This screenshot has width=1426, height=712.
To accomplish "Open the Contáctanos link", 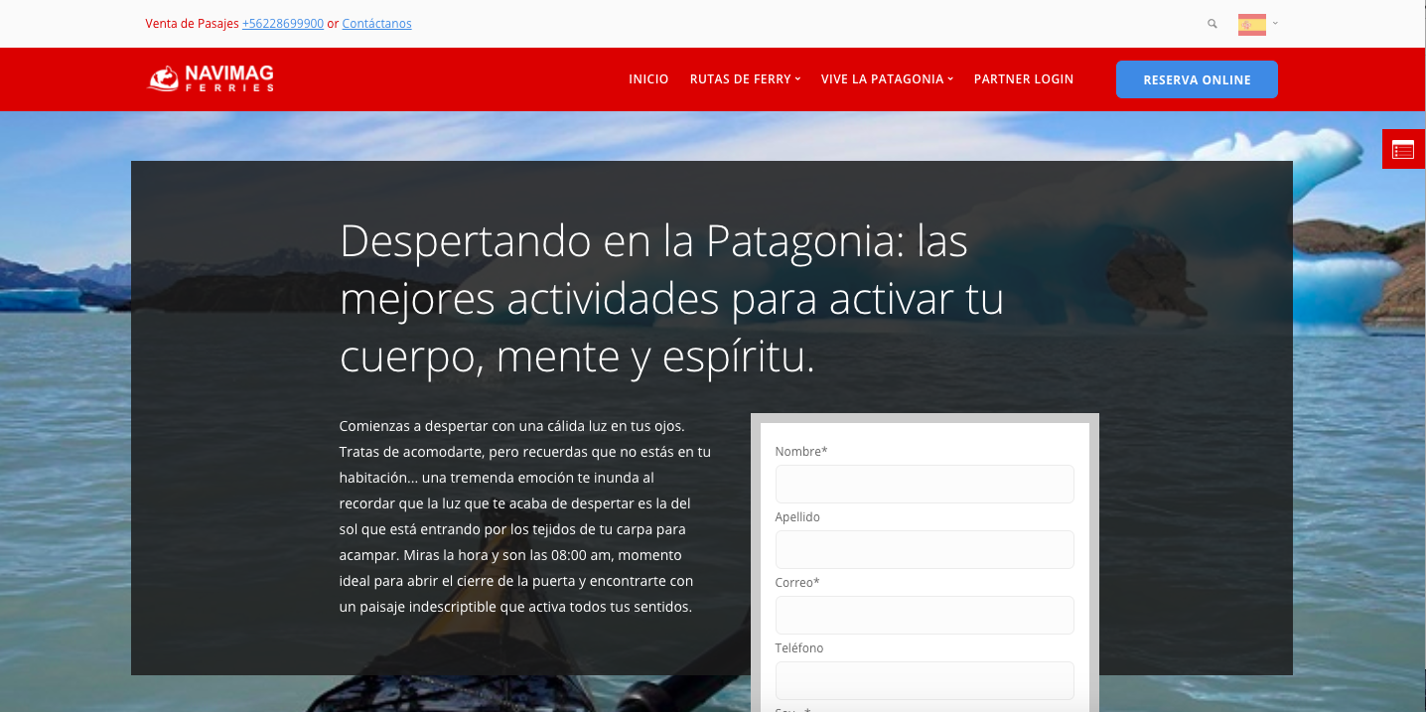I will pos(376,24).
